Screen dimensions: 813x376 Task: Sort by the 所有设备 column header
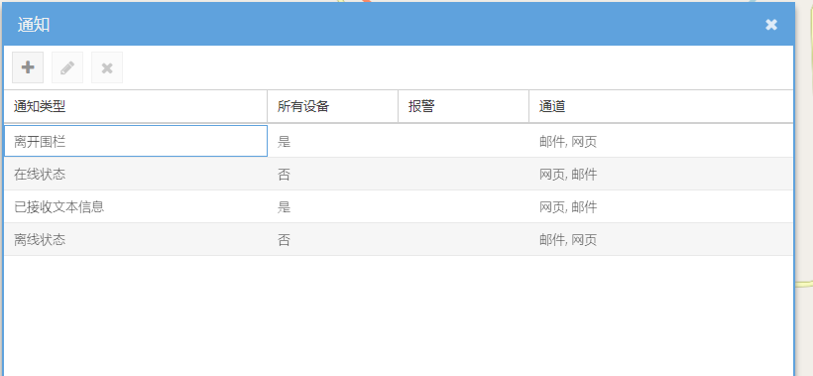coord(333,106)
